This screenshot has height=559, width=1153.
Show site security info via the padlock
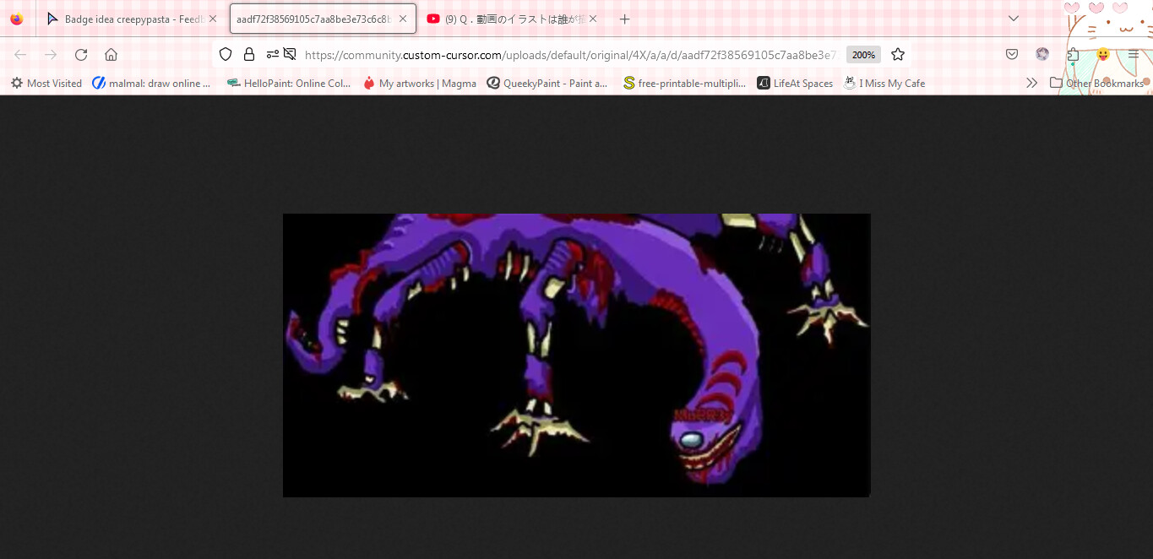pyautogui.click(x=249, y=54)
